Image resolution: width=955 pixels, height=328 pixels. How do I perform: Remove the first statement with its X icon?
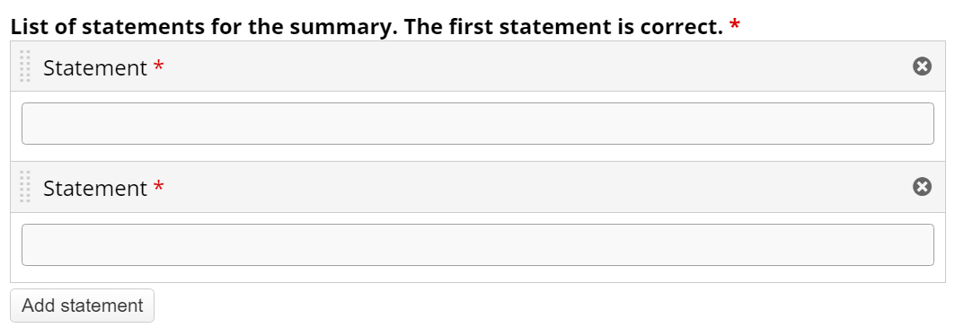point(922,66)
